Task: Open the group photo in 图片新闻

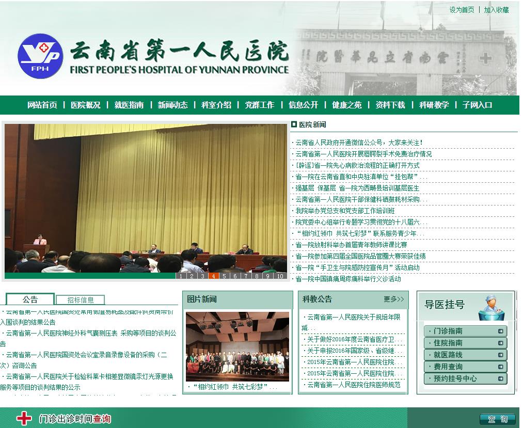Action: coord(237,346)
